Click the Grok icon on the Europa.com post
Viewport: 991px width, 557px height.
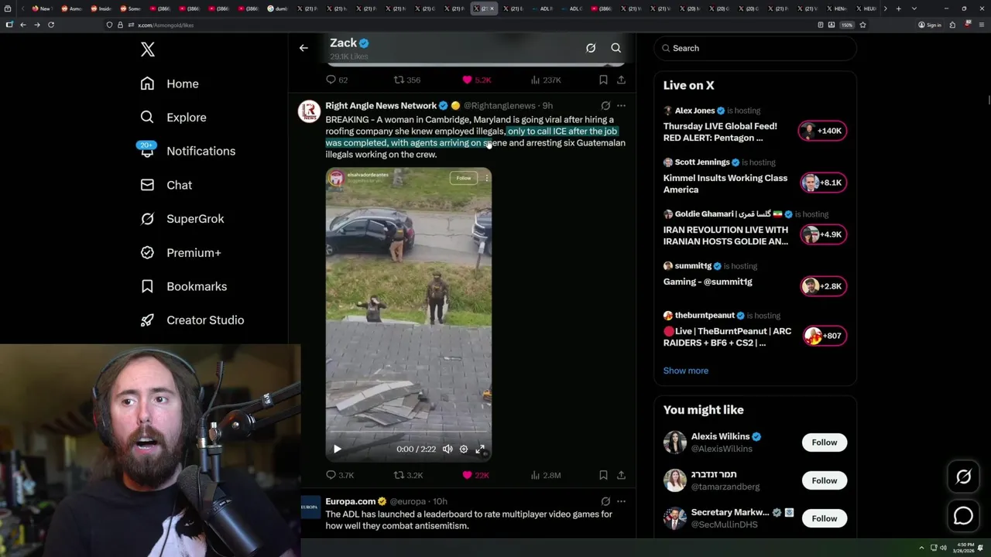(x=605, y=501)
